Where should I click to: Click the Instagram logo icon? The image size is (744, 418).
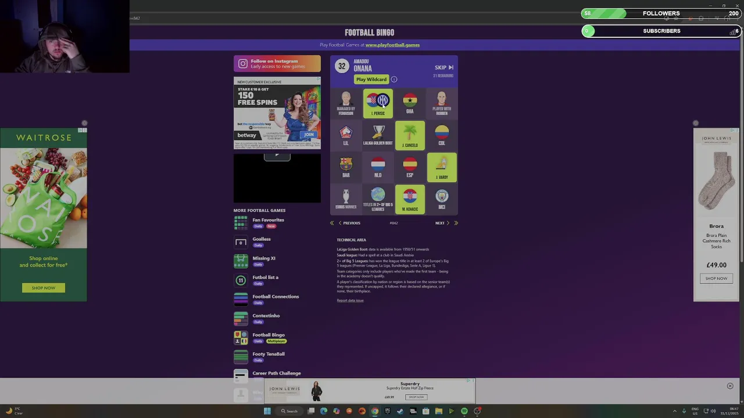coord(243,64)
